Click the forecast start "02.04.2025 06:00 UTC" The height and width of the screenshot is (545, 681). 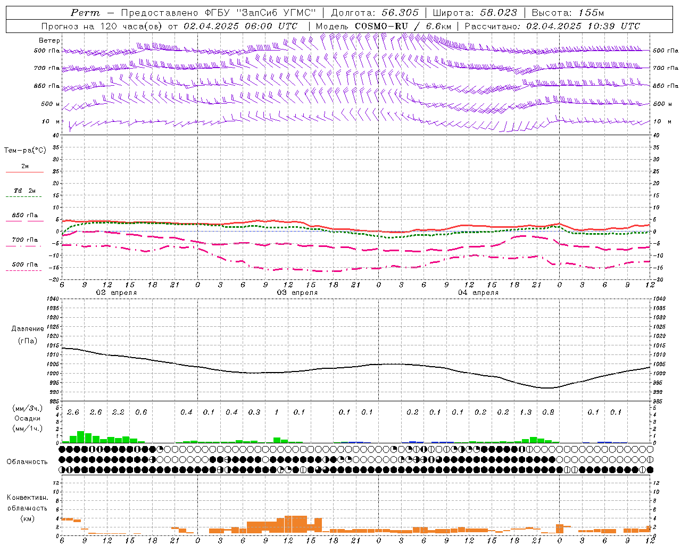click(240, 26)
